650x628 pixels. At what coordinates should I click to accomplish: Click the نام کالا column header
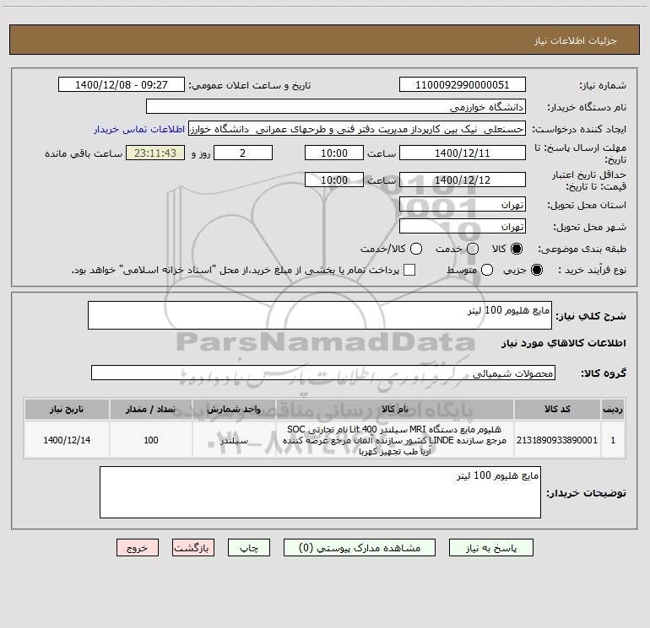395,410
